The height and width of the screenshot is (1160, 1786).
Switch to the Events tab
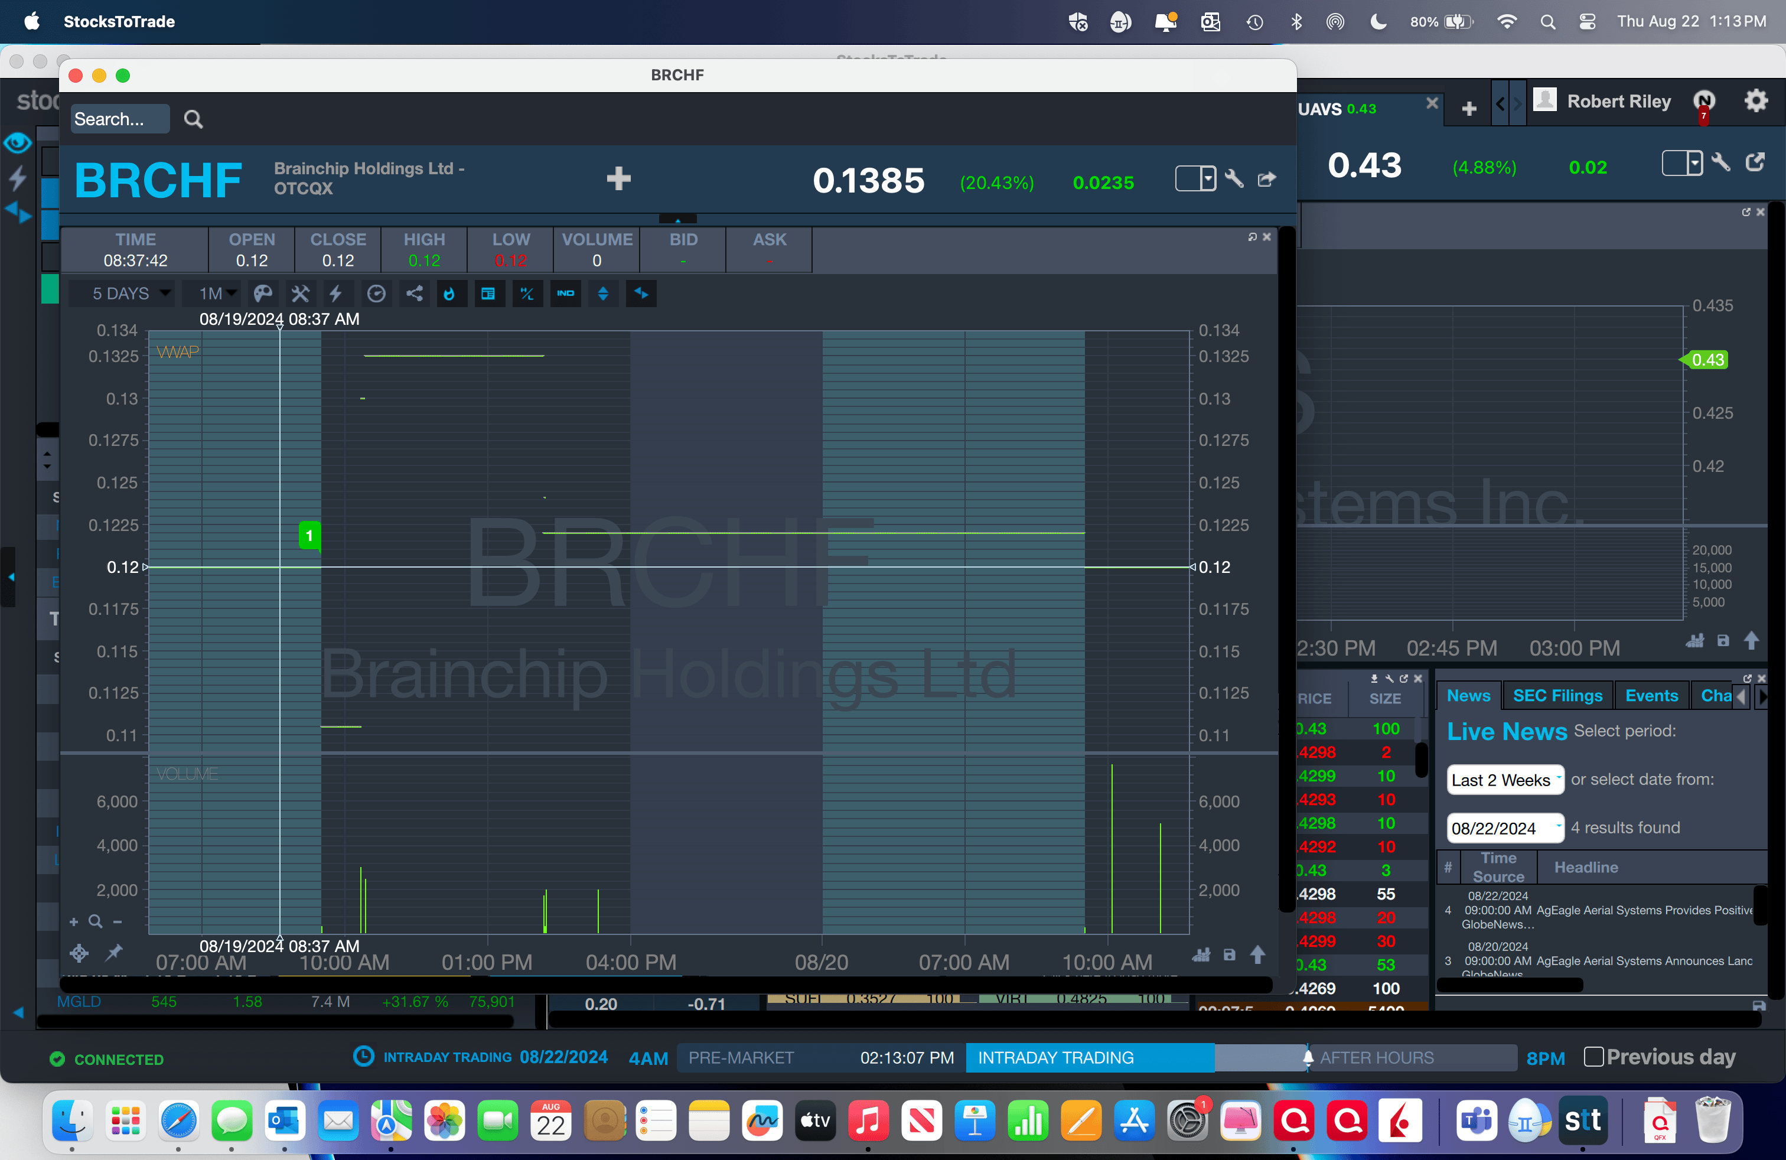(1651, 696)
